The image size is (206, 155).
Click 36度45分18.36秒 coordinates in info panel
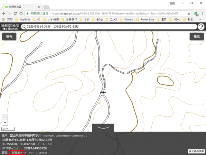click(14, 140)
